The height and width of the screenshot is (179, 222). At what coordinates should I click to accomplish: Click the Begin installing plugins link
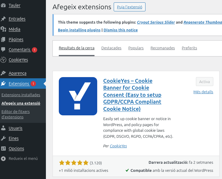point(79,30)
